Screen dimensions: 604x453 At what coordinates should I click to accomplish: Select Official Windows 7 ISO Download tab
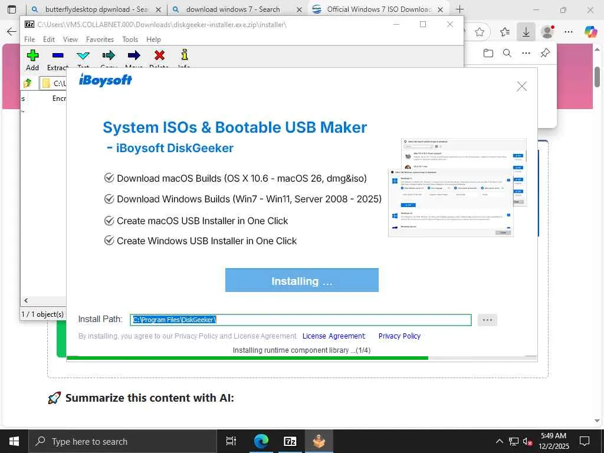(x=378, y=9)
